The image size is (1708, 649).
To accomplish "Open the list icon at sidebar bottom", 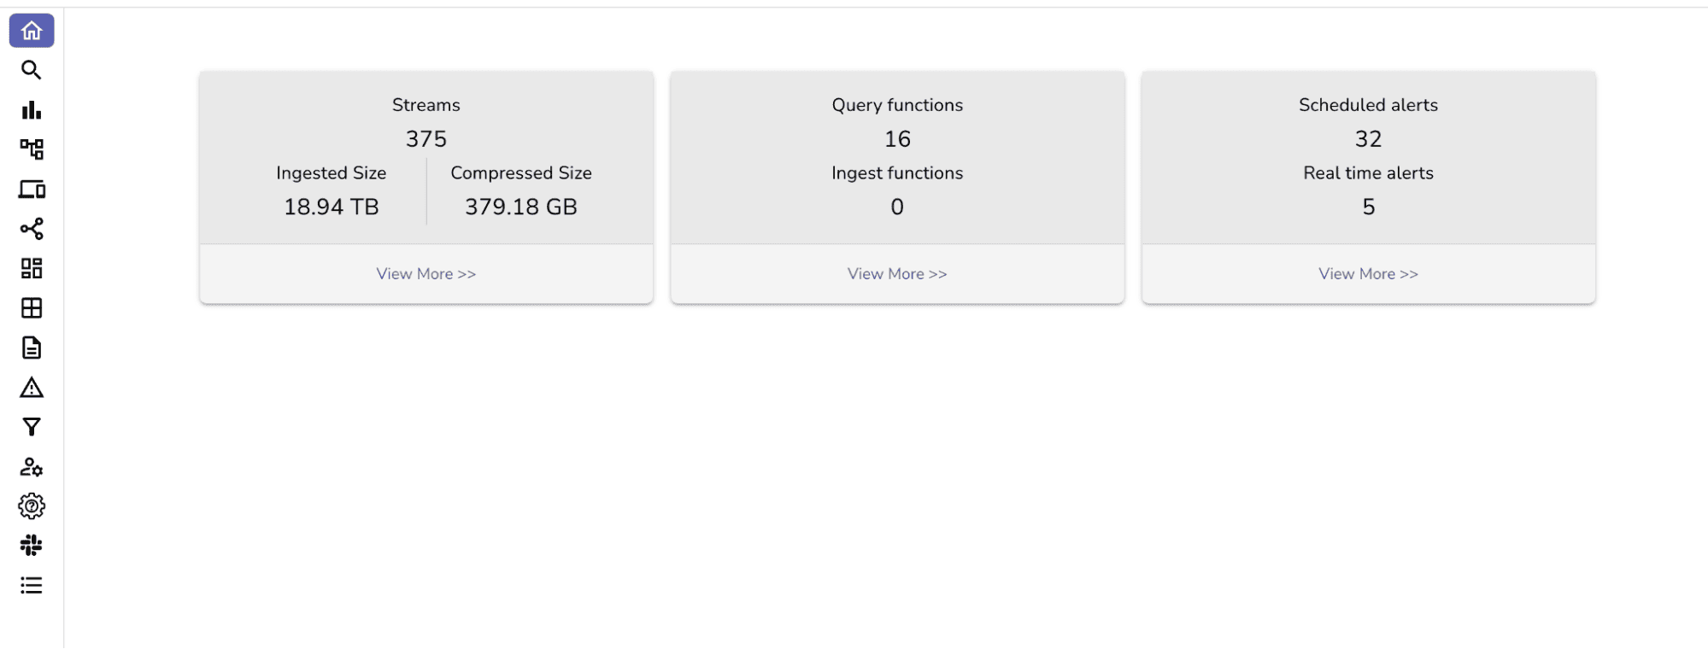I will coord(32,584).
